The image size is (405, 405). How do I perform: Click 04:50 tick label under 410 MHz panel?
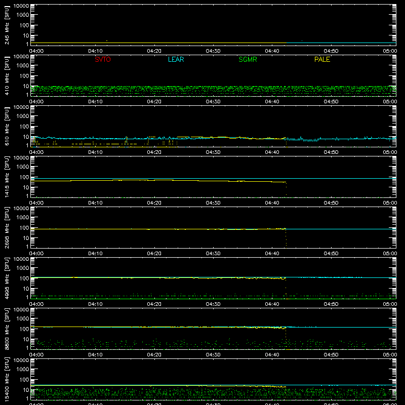[x=331, y=102]
